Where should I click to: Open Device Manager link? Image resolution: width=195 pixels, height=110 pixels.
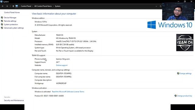(x=10, y=18)
